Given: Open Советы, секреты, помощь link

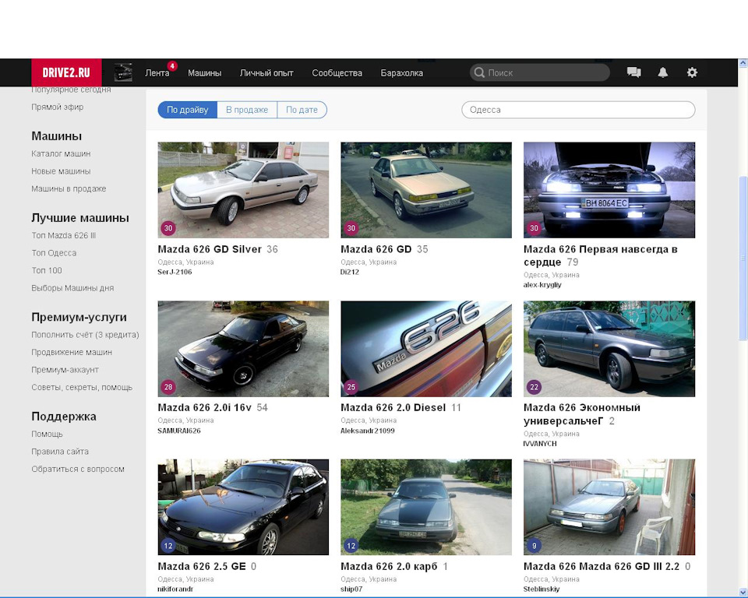Looking at the screenshot, I should (82, 387).
